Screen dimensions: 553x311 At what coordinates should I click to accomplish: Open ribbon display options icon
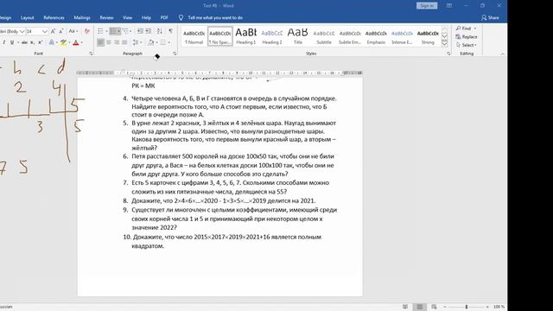click(x=449, y=6)
